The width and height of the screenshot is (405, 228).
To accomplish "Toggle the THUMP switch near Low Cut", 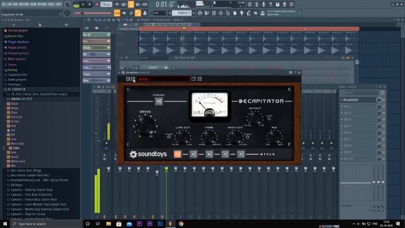I will pos(169,137).
